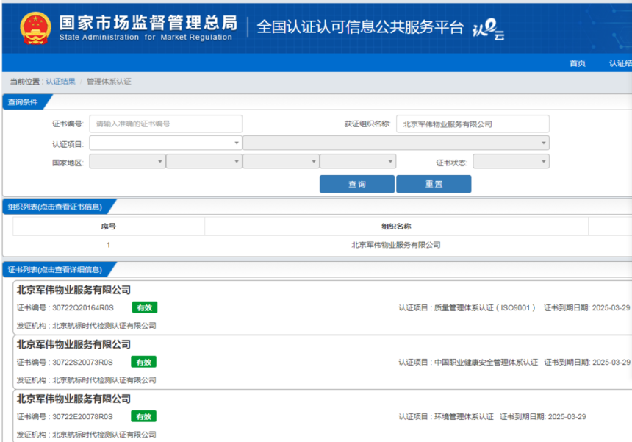Screen dimensions: 632x442
Task: Expand the wide second 认证项目 dropdown
Action: (395, 143)
